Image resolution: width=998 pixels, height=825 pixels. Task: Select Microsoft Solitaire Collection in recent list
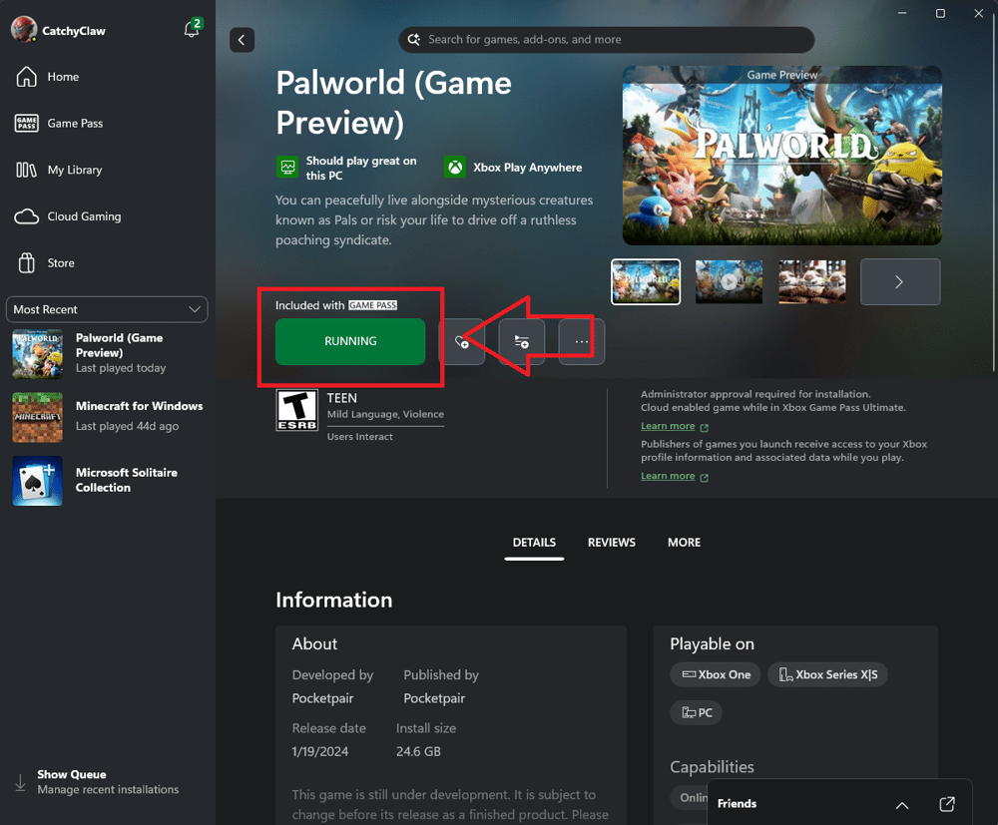107,480
